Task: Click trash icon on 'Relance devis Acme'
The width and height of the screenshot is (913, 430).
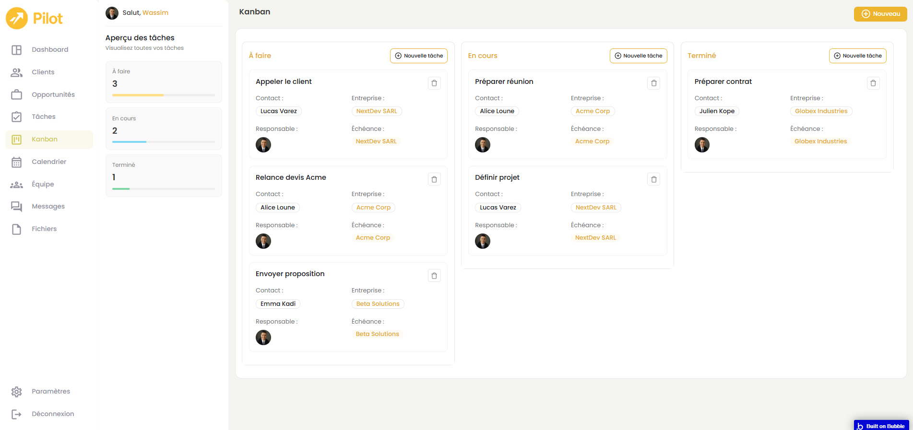Action: [434, 179]
